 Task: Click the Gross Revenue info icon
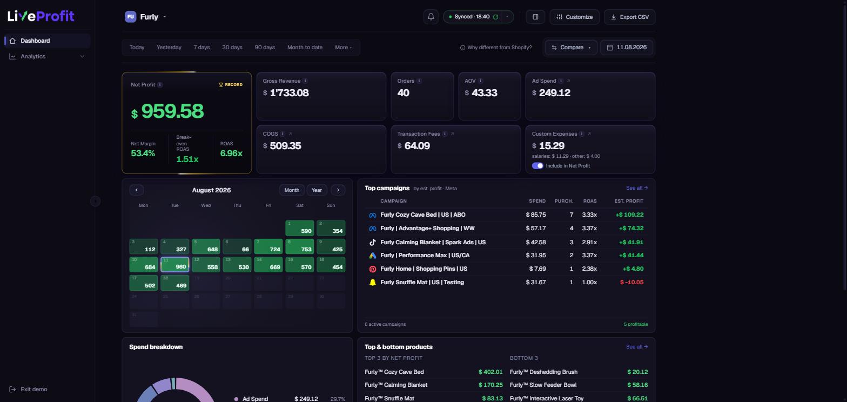[305, 81]
